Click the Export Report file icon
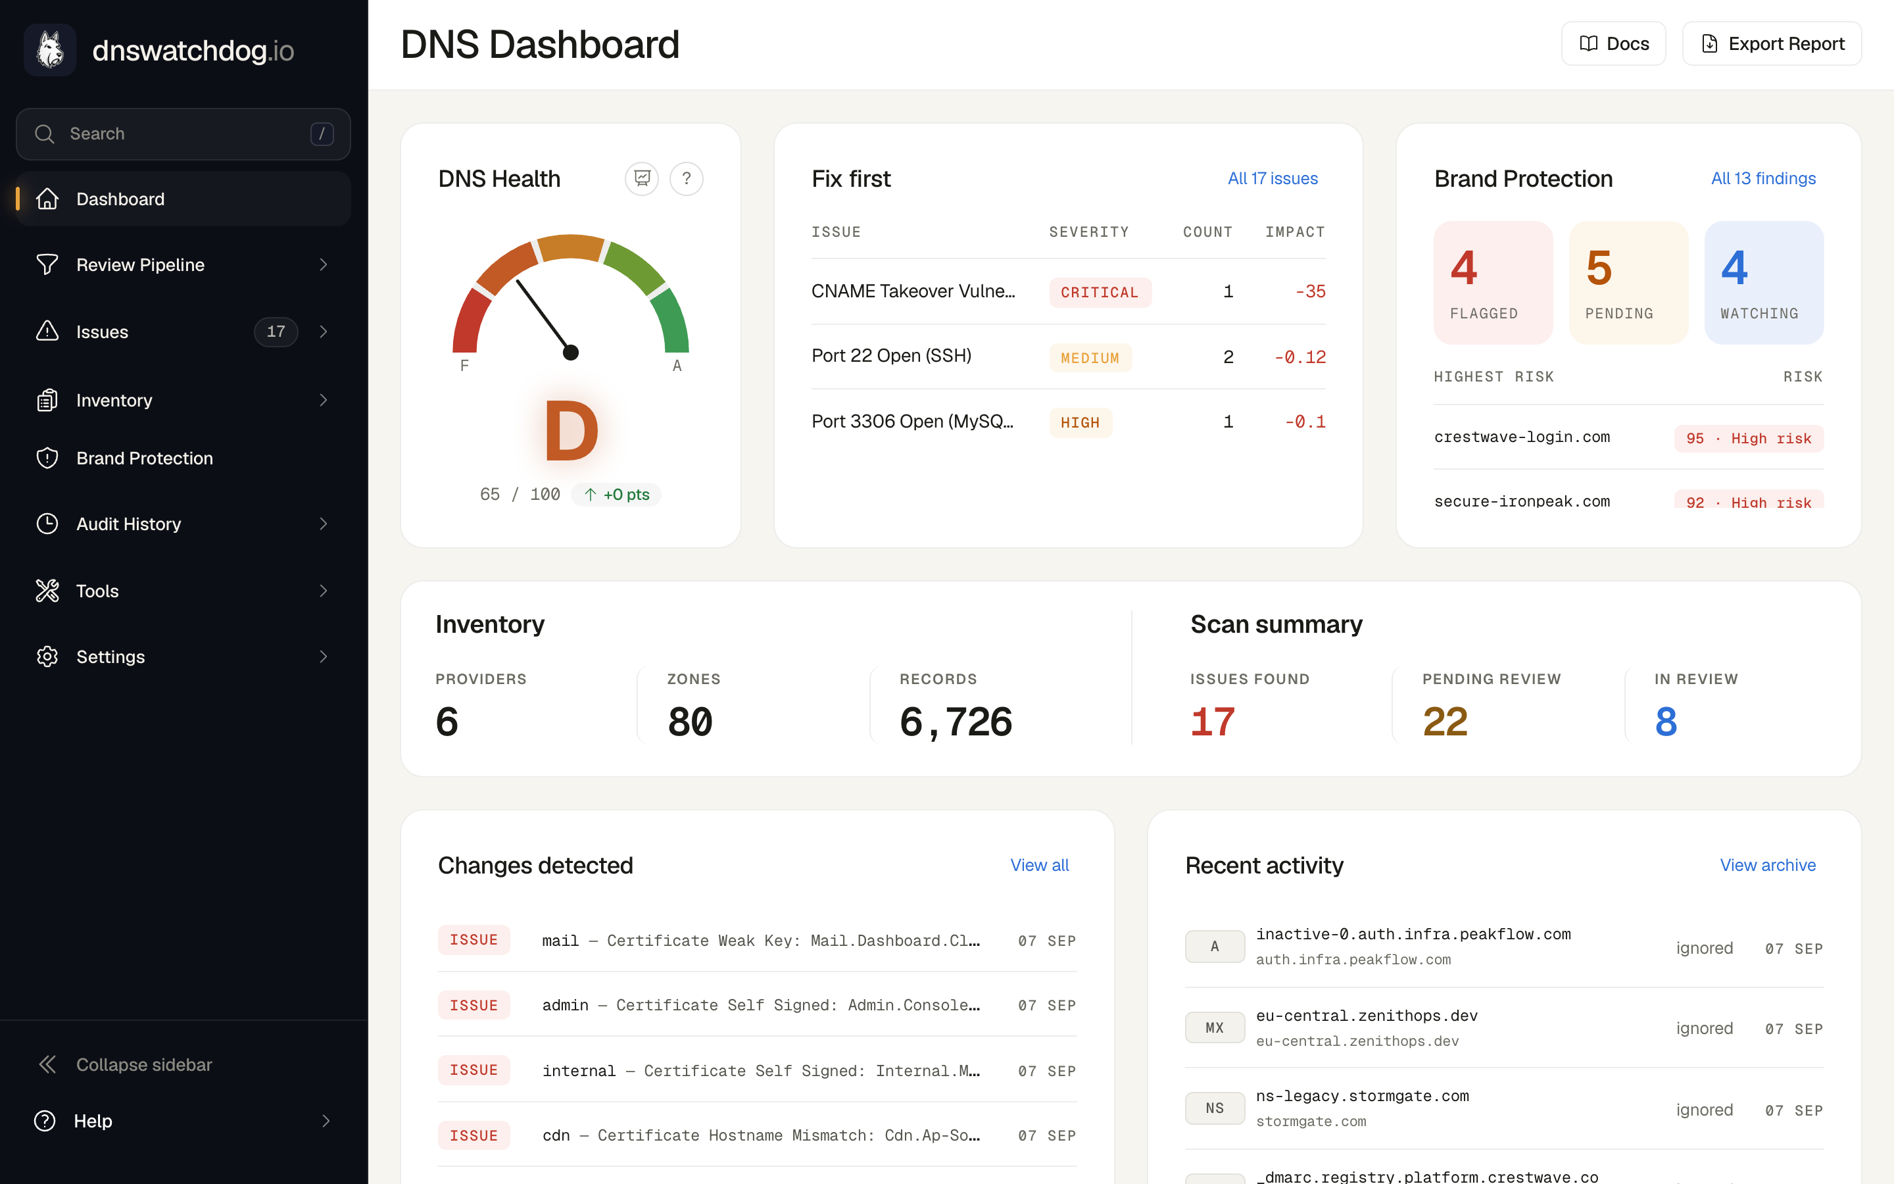 point(1710,44)
